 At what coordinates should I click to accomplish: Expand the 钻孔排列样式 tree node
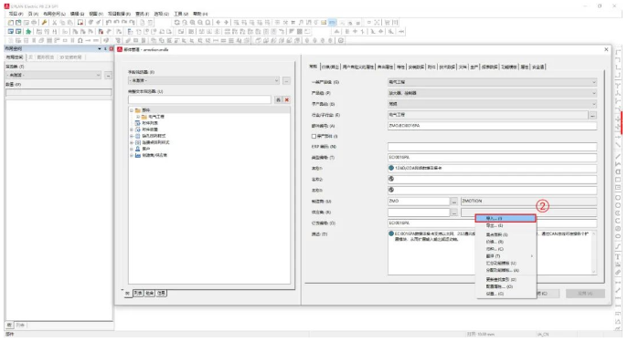point(132,136)
